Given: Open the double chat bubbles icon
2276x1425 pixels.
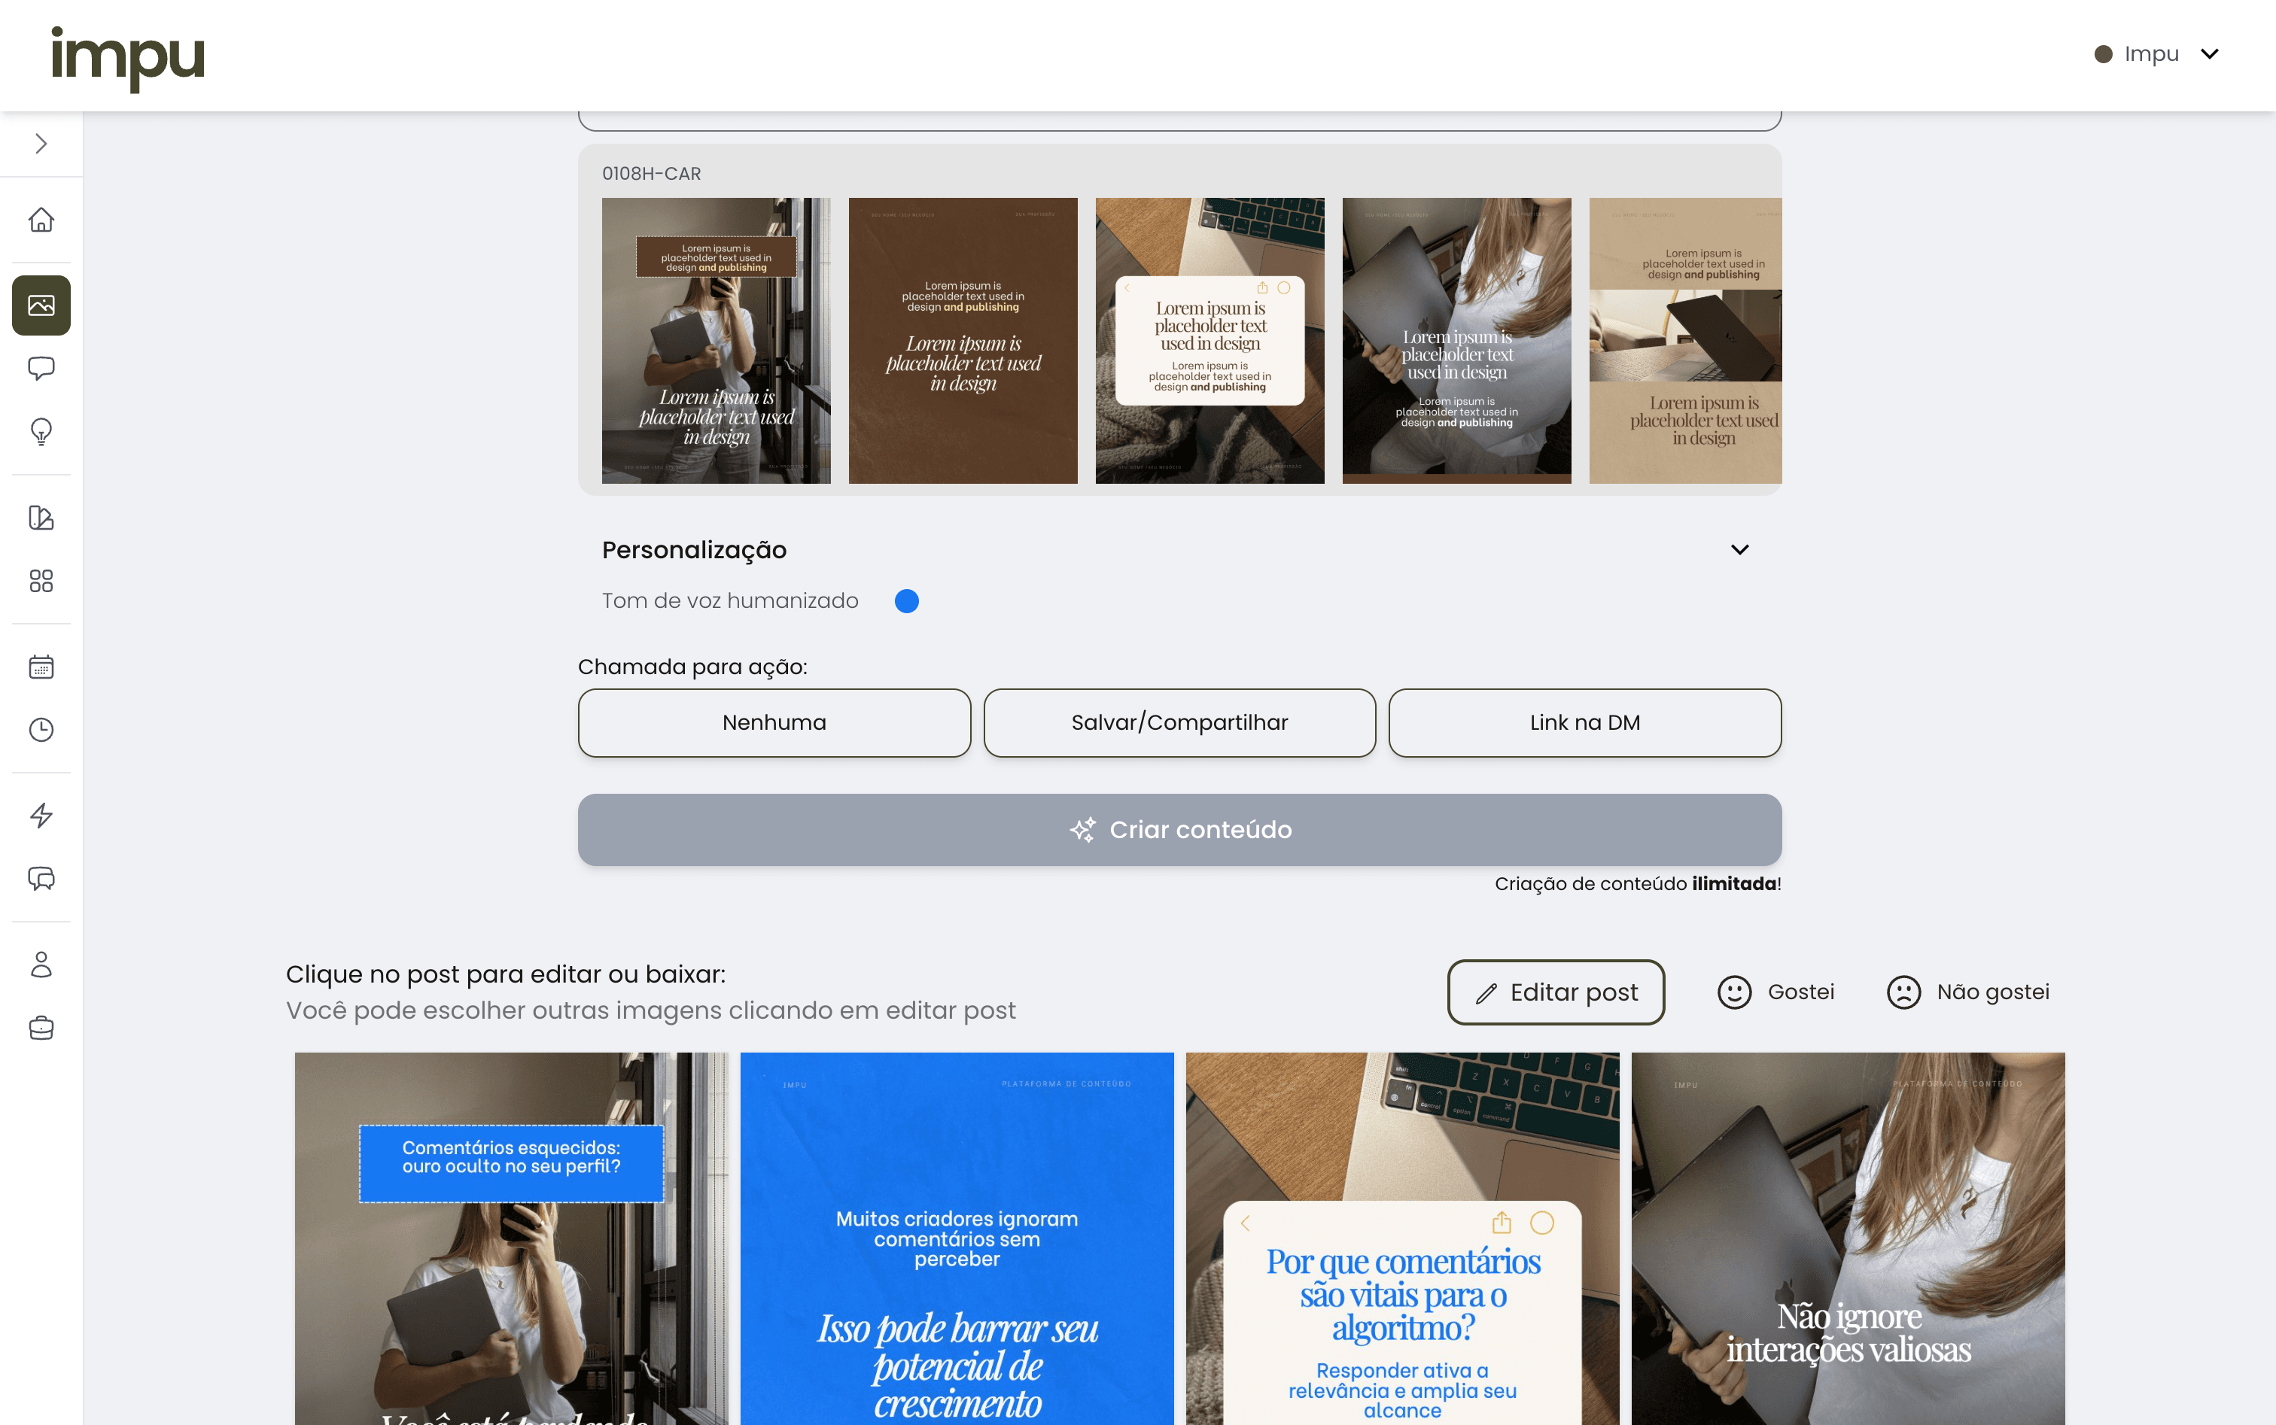Looking at the screenshot, I should 41,878.
